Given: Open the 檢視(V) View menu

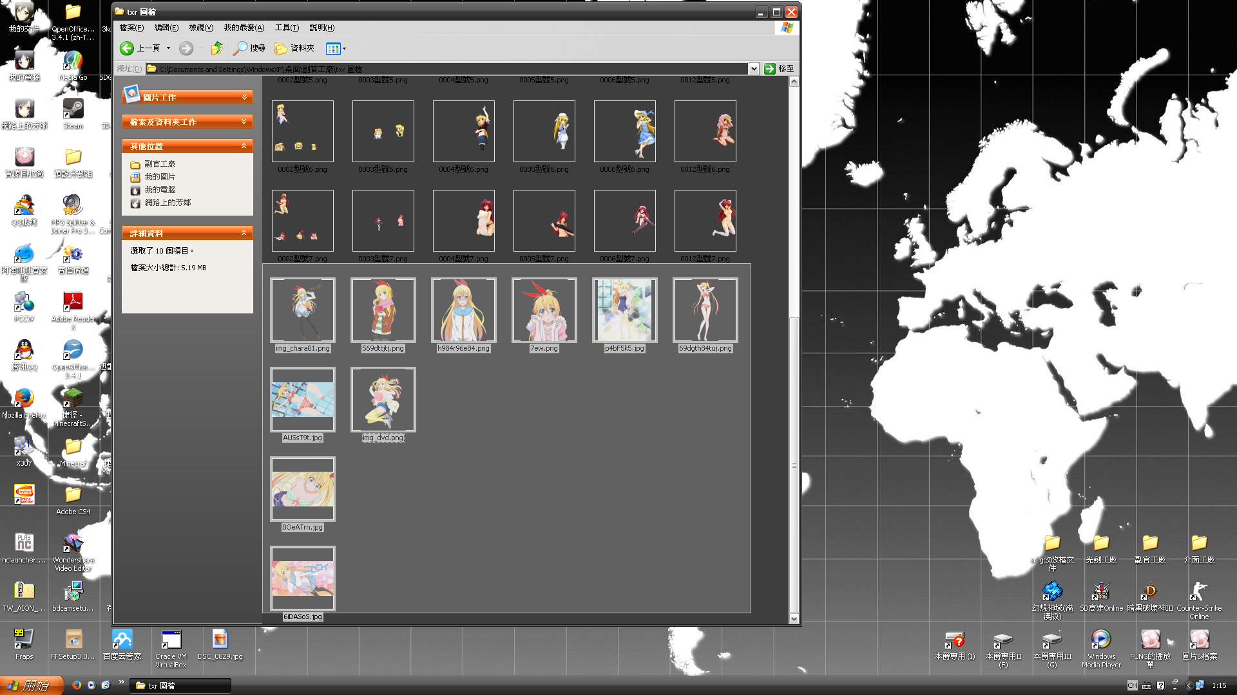Looking at the screenshot, I should [200, 28].
